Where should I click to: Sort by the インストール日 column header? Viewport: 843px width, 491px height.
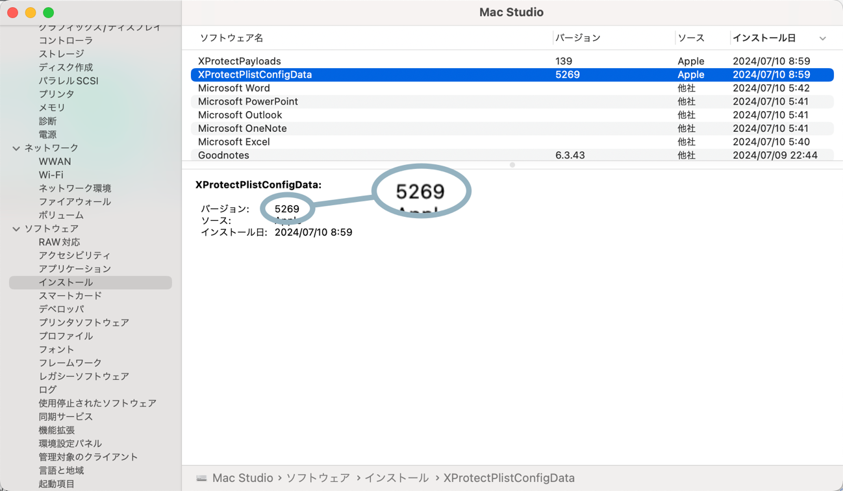coord(764,38)
